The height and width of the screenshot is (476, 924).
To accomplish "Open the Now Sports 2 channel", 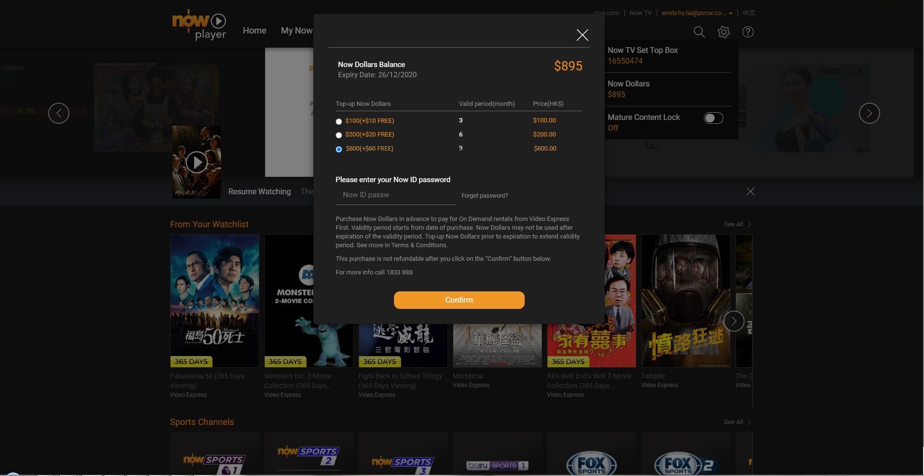I will [309, 454].
